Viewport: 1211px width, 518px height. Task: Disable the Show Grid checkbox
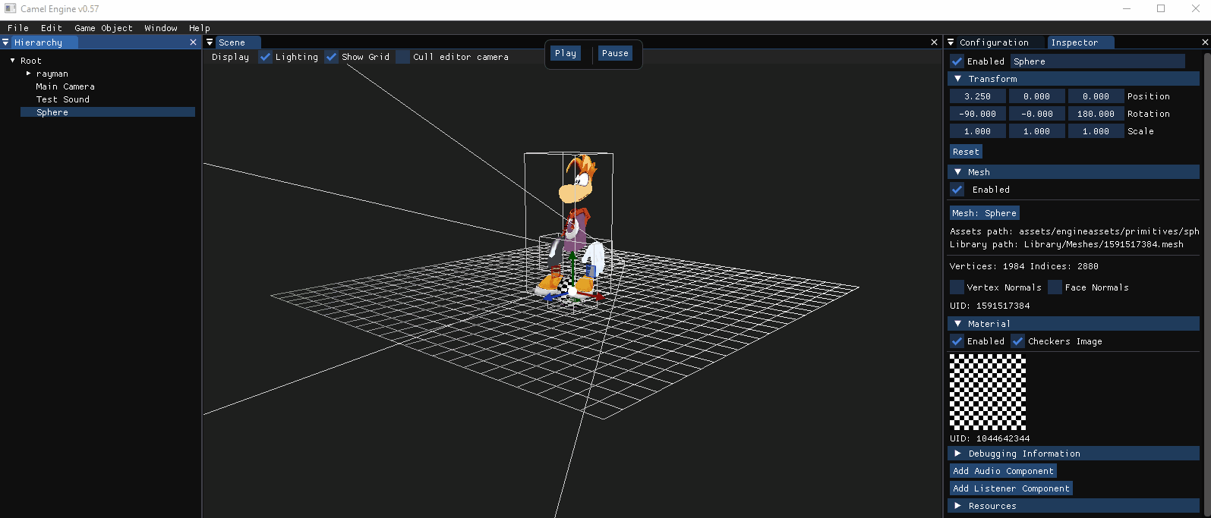tap(332, 57)
